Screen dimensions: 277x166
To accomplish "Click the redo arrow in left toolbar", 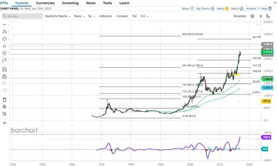I will pyautogui.click(x=4, y=90).
